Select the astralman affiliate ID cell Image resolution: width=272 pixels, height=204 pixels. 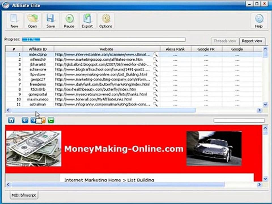click(38, 105)
